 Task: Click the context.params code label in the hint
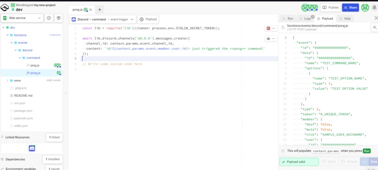(326, 151)
